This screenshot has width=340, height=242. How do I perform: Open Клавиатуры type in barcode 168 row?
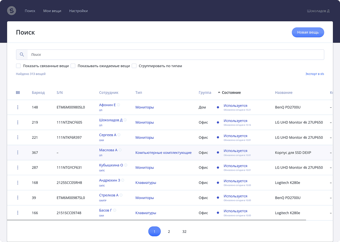pyautogui.click(x=146, y=183)
